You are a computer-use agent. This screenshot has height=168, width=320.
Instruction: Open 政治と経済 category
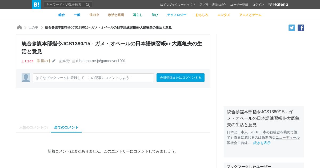coord(116,15)
